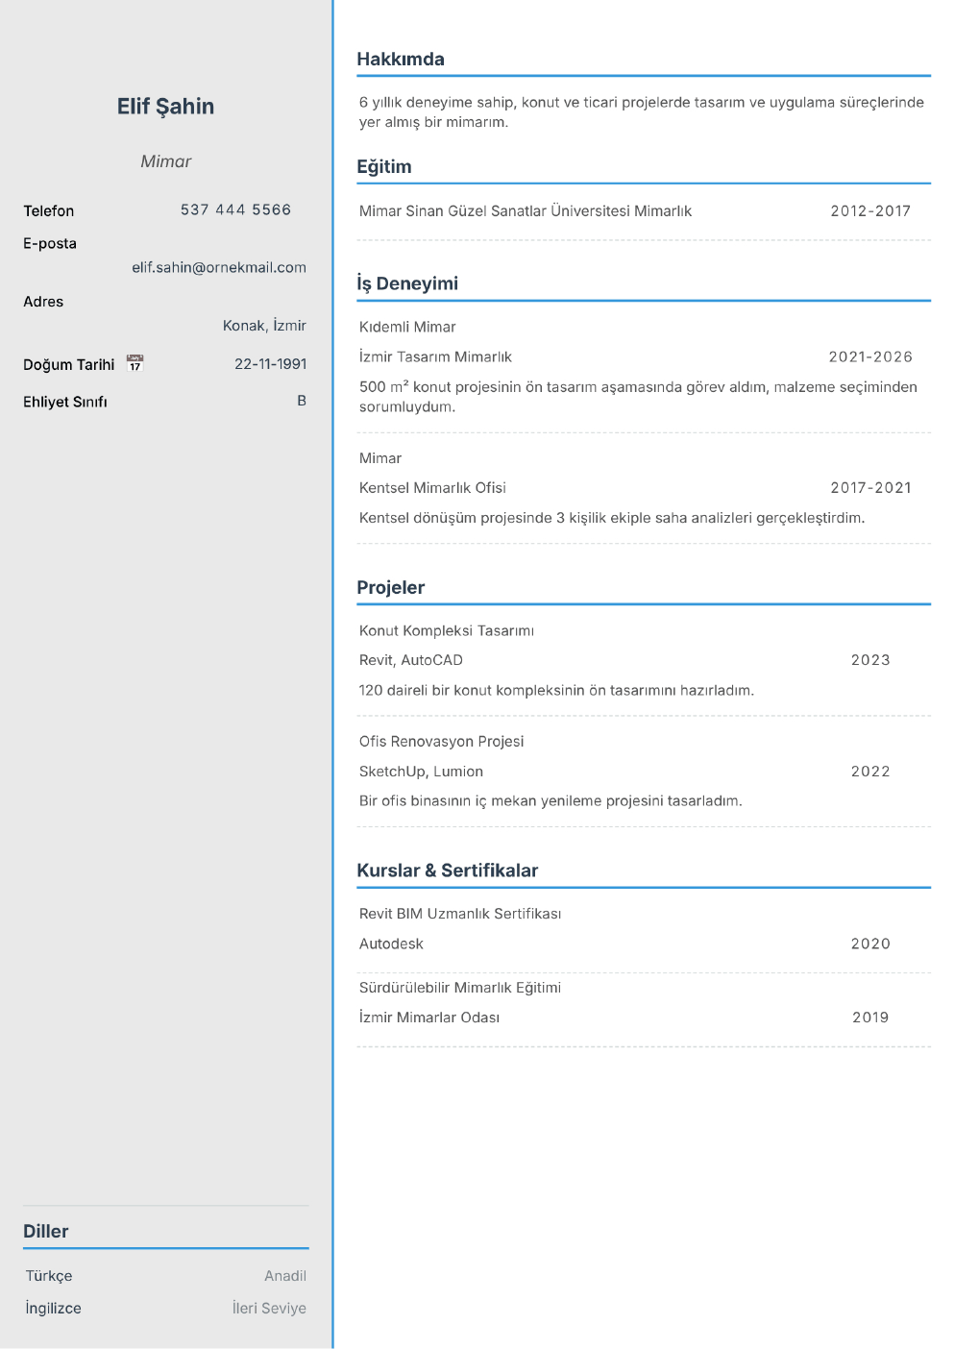The width and height of the screenshot is (954, 1349).
Task: Click the Hakkımda section heading
Action: point(401,60)
